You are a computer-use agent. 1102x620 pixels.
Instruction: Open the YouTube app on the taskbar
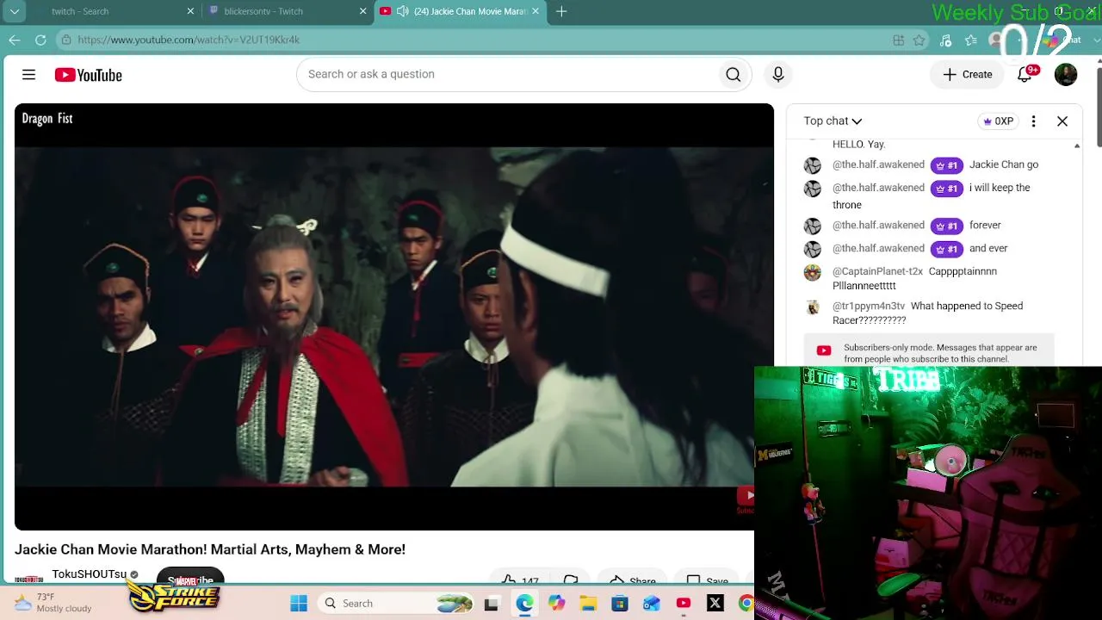tap(684, 604)
